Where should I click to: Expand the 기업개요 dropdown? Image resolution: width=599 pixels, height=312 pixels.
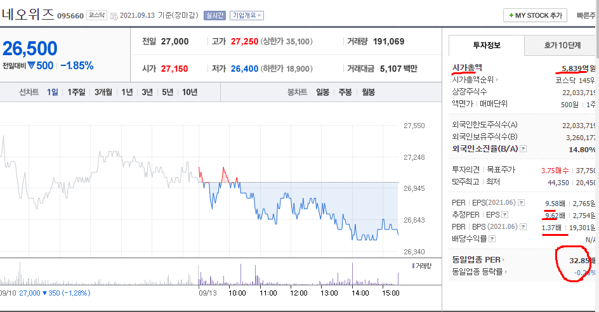click(x=247, y=15)
